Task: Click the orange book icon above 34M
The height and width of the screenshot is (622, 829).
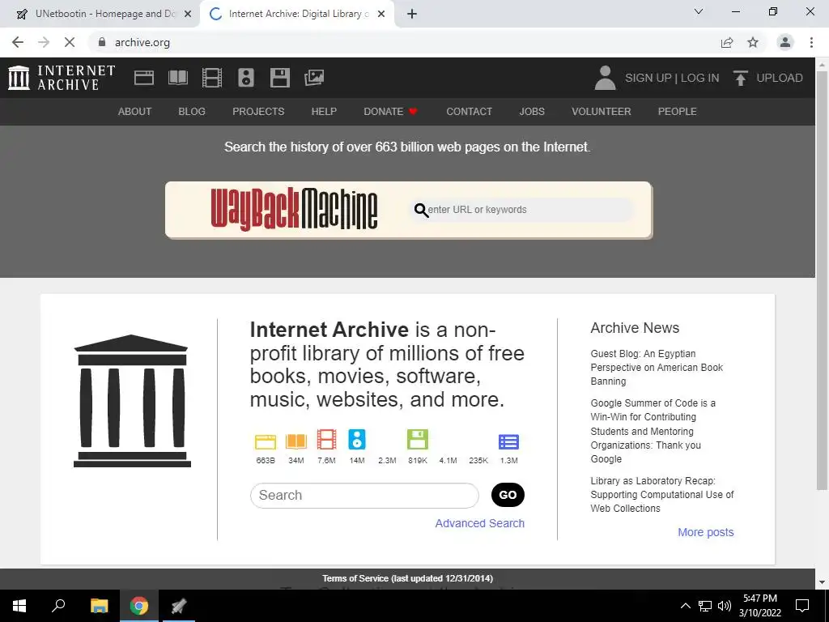Action: tap(296, 441)
